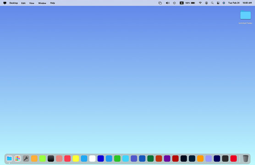
Task: Open the Desktop menu
Action: tap(13, 3)
